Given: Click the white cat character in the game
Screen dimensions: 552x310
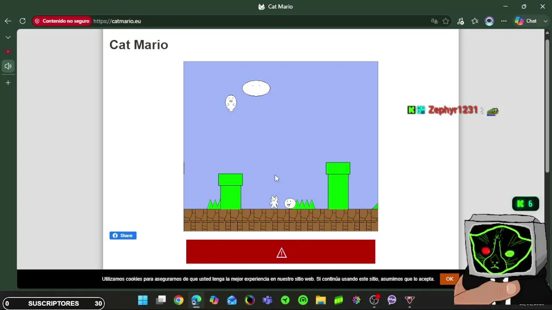Looking at the screenshot, I should [x=274, y=202].
